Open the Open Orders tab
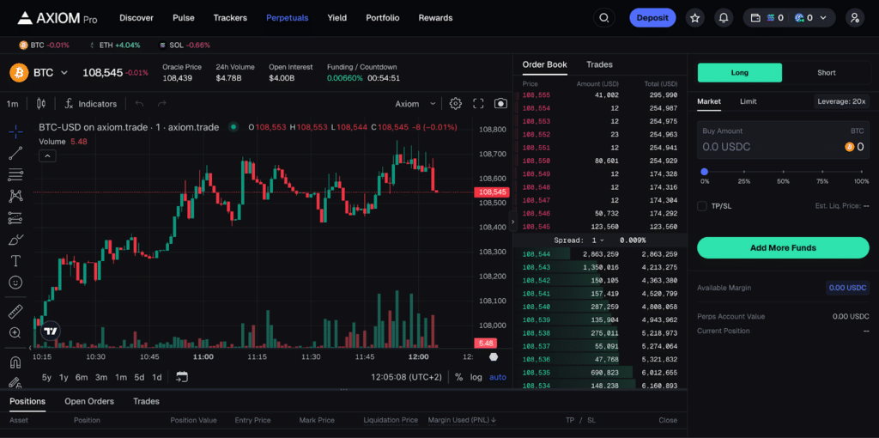The image size is (879, 438). click(x=89, y=401)
